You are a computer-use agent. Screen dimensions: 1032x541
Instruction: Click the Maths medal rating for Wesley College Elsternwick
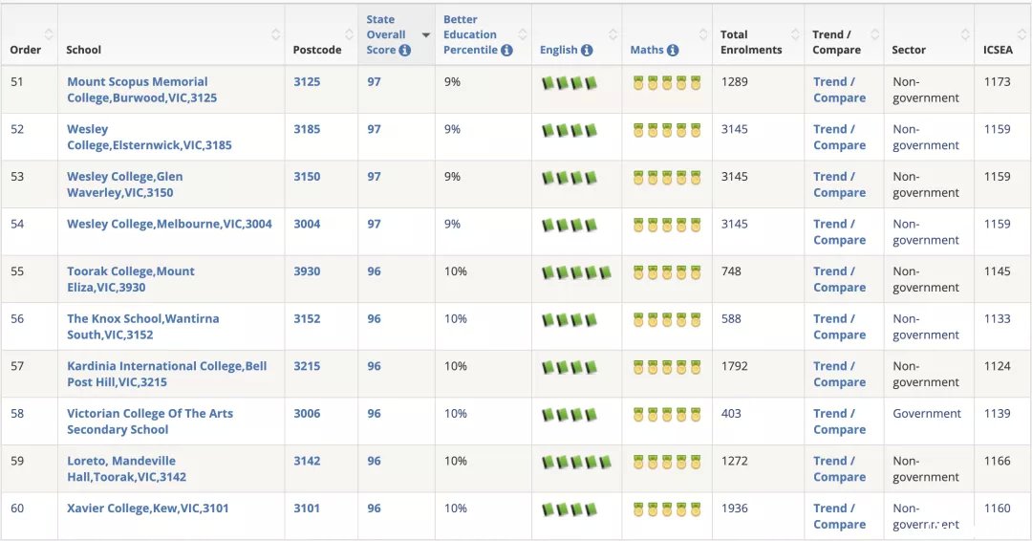pos(667,130)
